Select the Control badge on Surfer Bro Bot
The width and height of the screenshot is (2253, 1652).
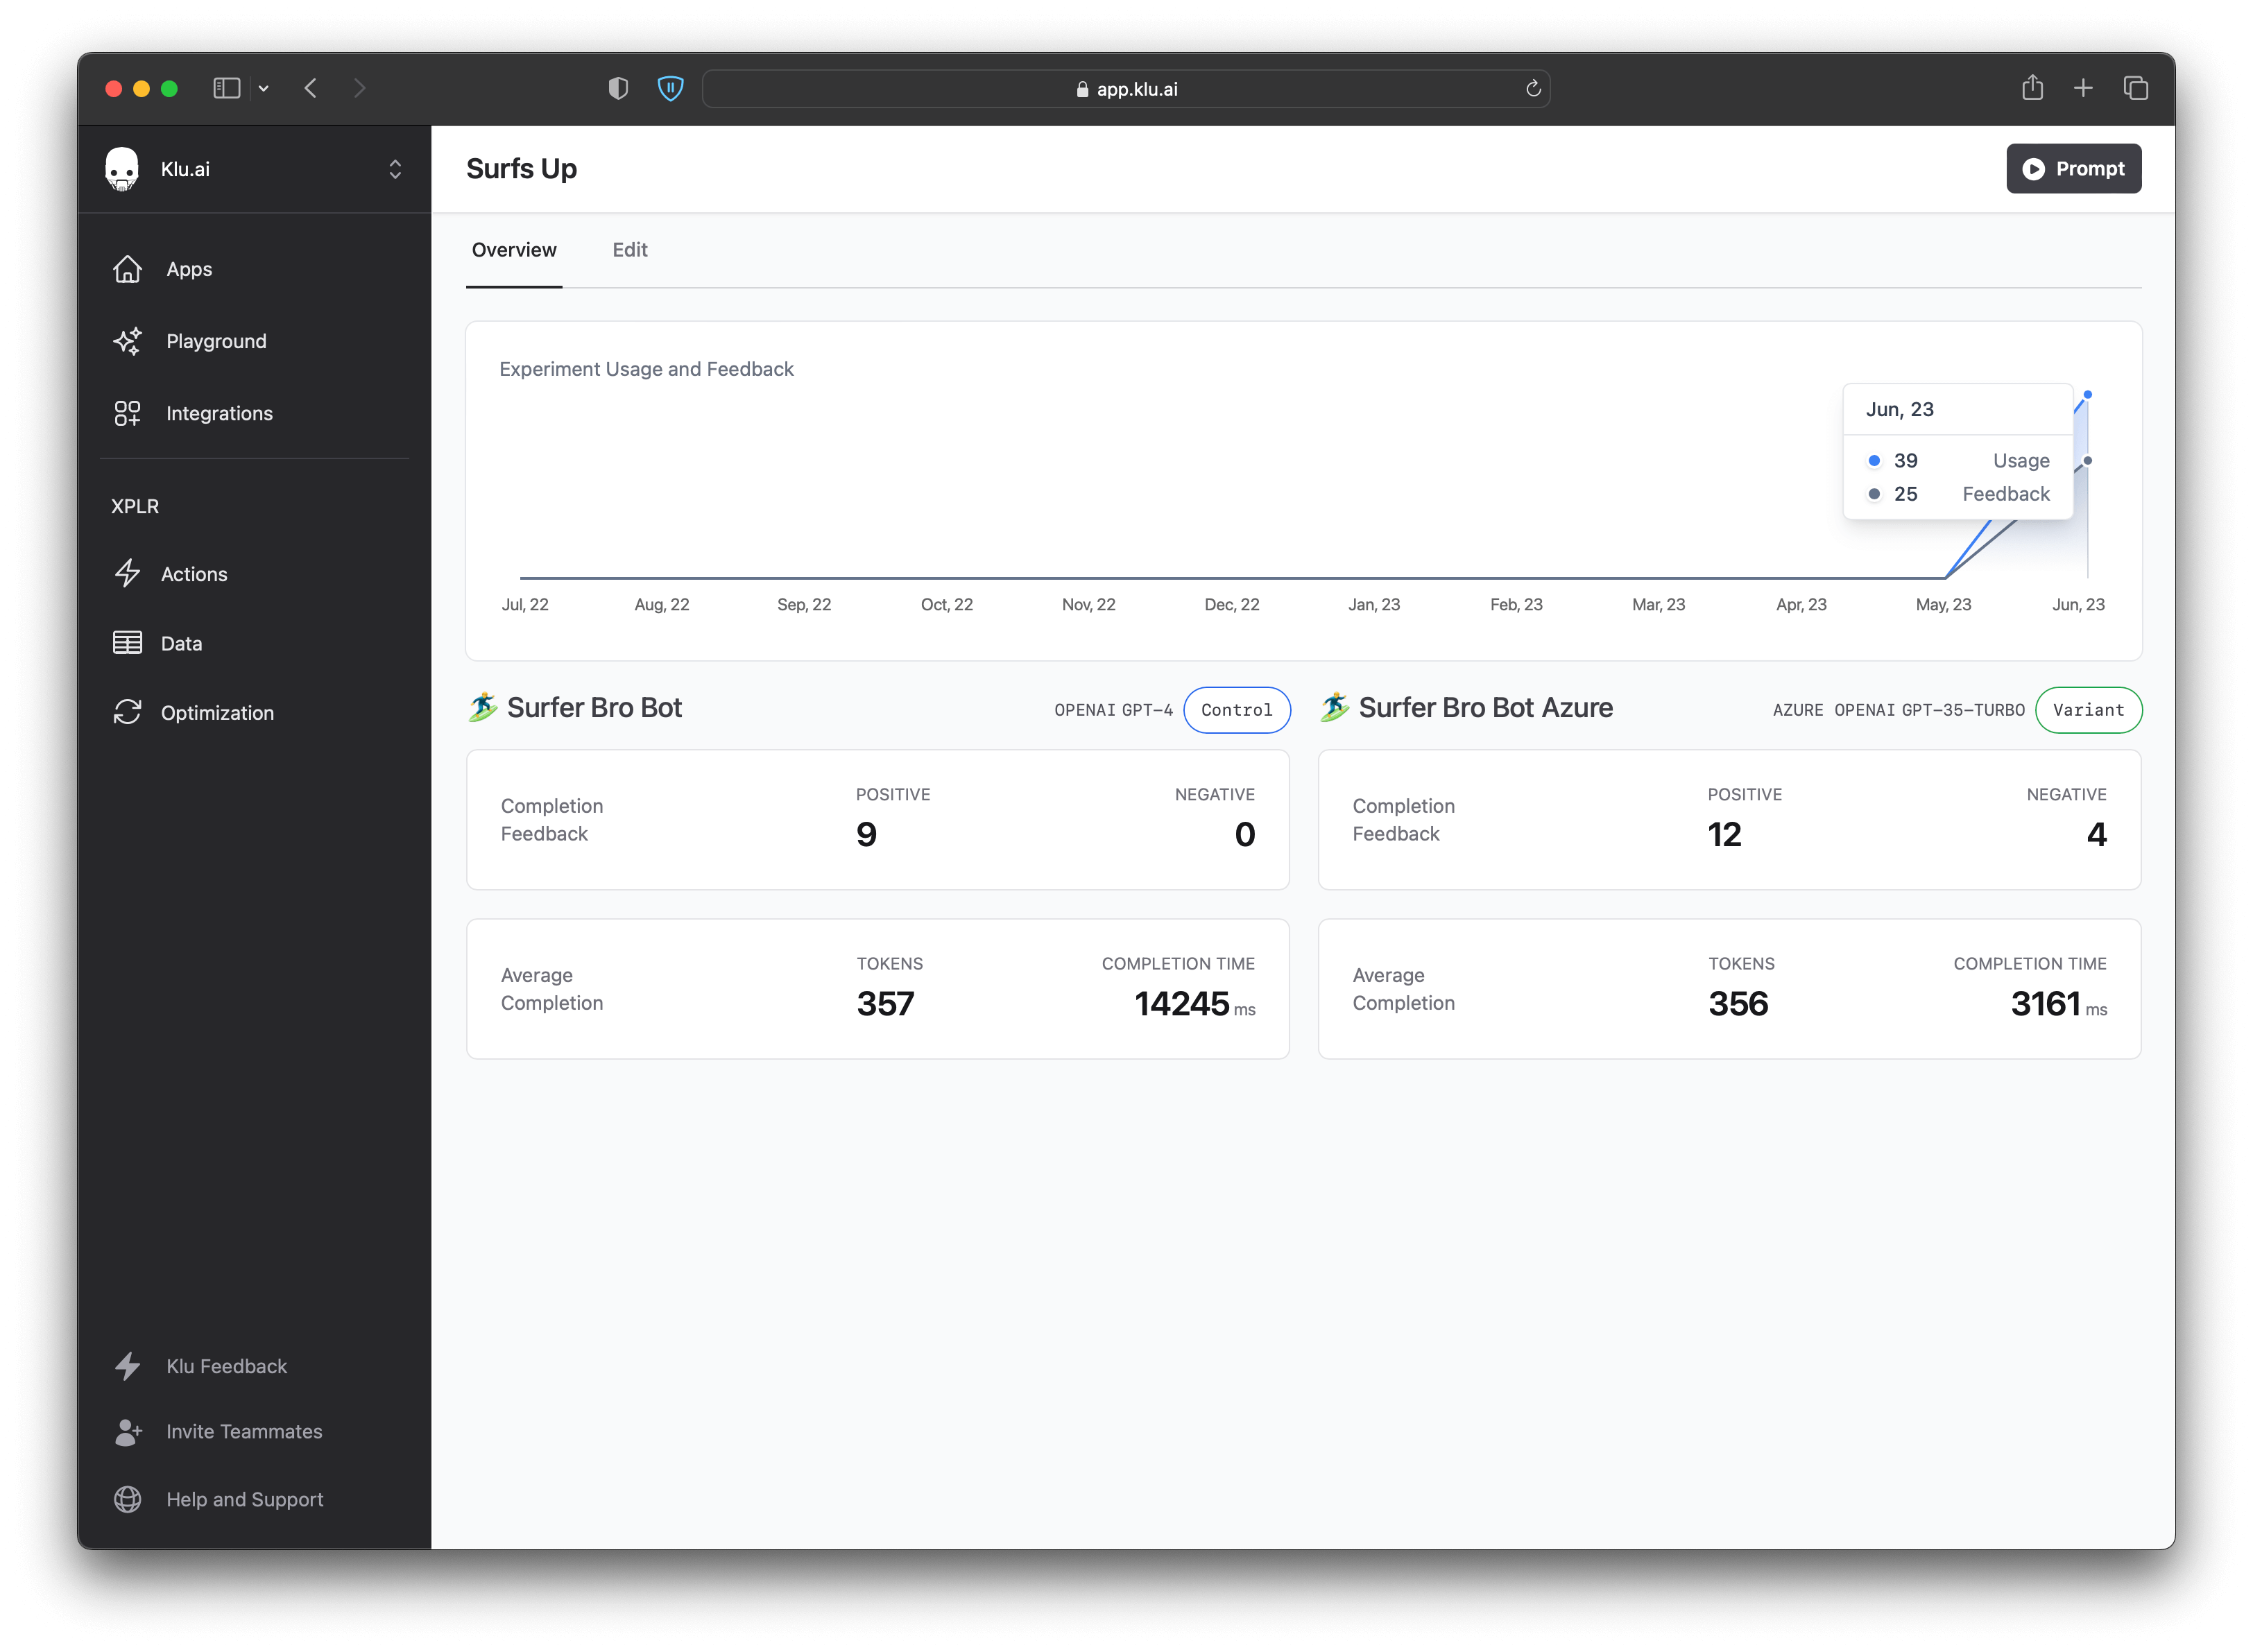click(x=1237, y=710)
